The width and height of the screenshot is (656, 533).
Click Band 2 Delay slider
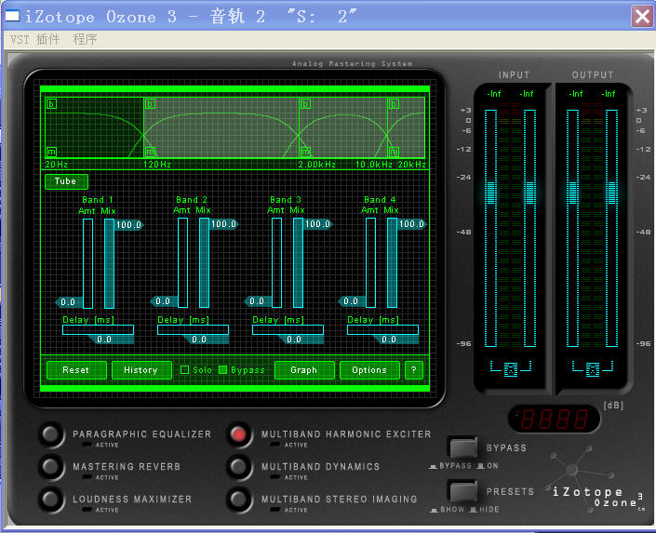click(193, 329)
